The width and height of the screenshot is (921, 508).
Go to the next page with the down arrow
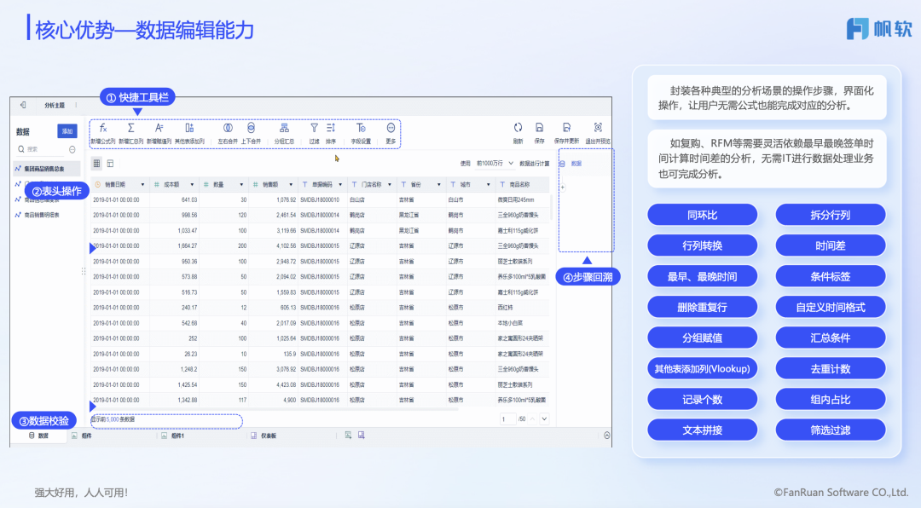pyautogui.click(x=544, y=419)
